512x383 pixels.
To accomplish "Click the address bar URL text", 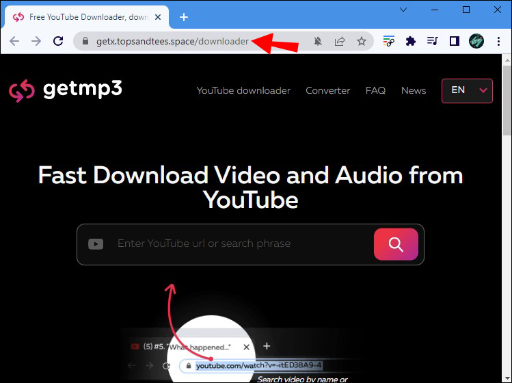I will click(172, 42).
